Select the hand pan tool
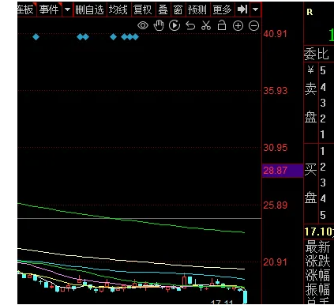The height and width of the screenshot is (305, 334). [159, 25]
